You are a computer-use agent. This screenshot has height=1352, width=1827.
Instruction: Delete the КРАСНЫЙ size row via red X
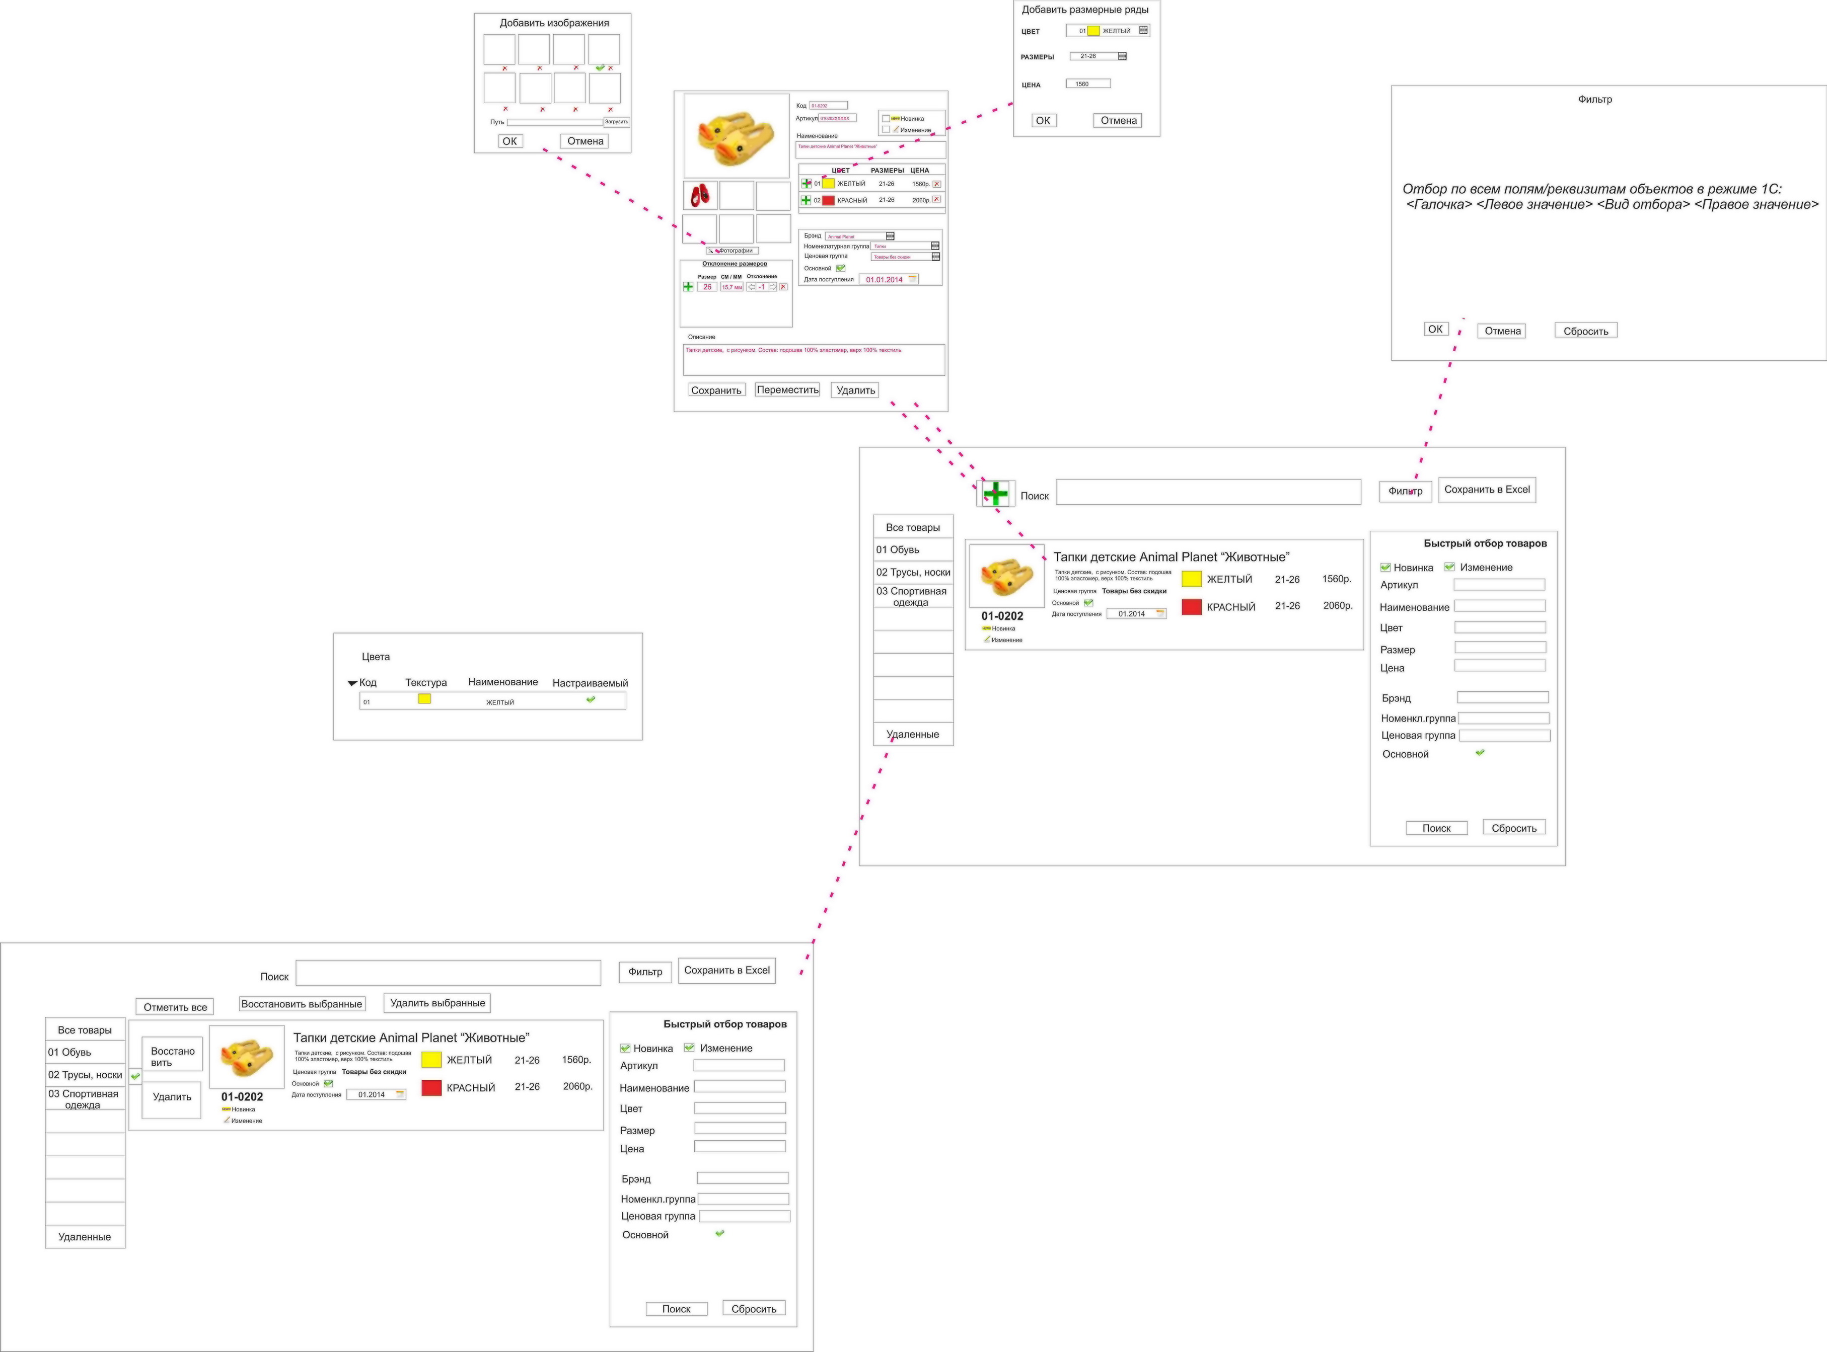pos(936,199)
